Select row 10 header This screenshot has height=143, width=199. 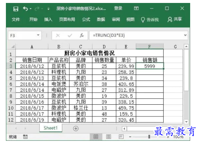(x=11, y=108)
